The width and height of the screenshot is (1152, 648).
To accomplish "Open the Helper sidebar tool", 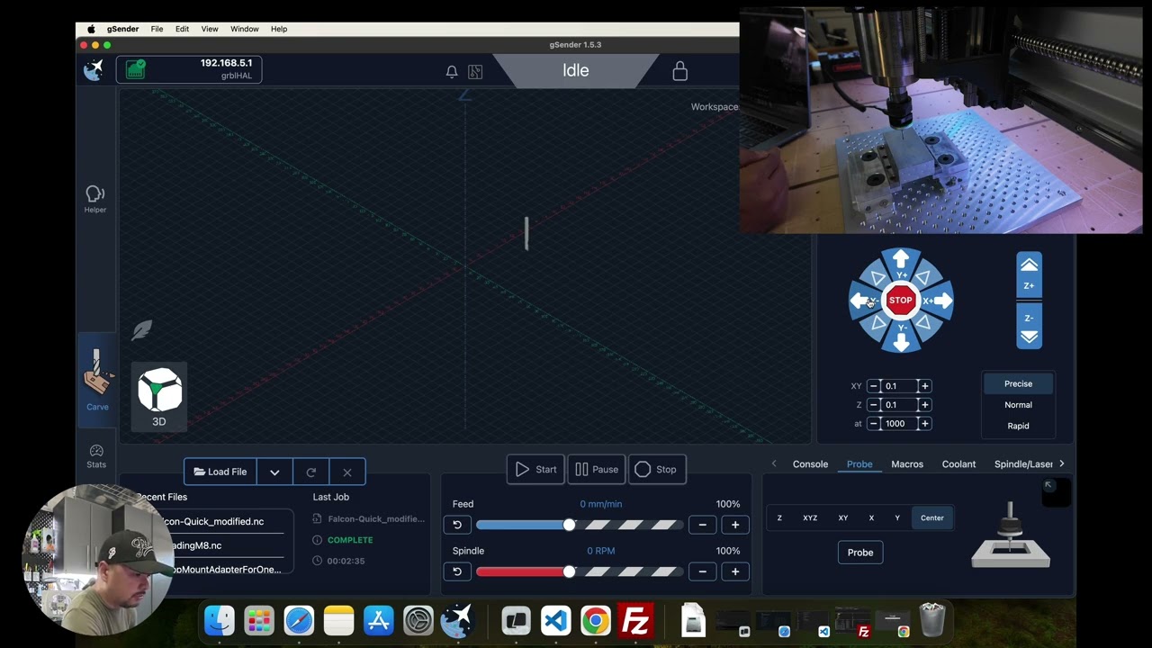I will tap(95, 199).
